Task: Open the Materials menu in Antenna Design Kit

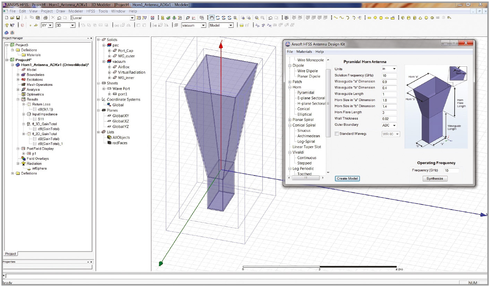Action: point(304,51)
